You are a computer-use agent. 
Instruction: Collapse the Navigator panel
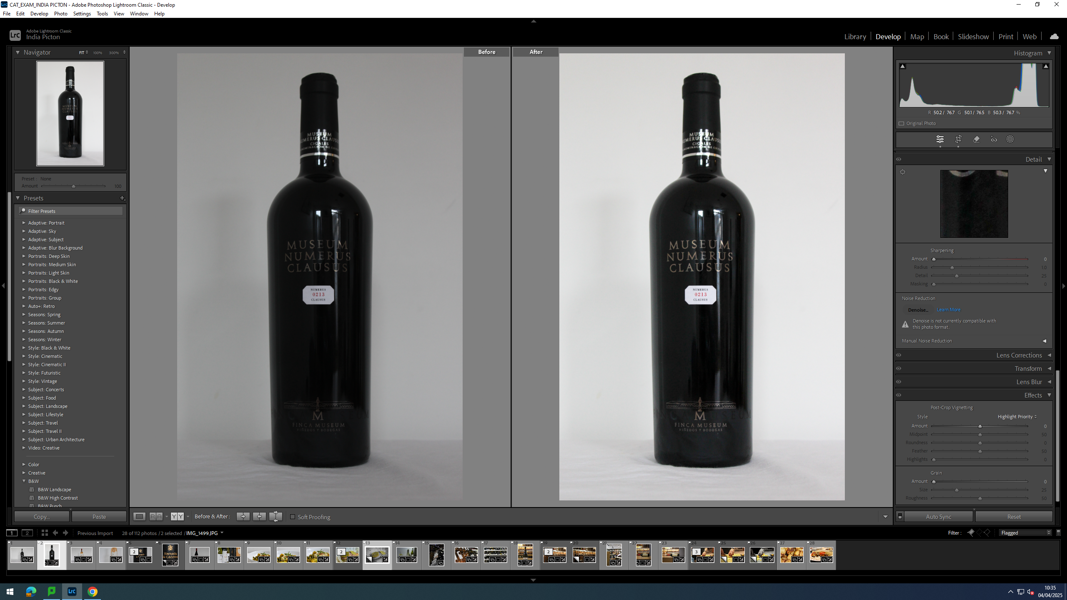coord(18,52)
